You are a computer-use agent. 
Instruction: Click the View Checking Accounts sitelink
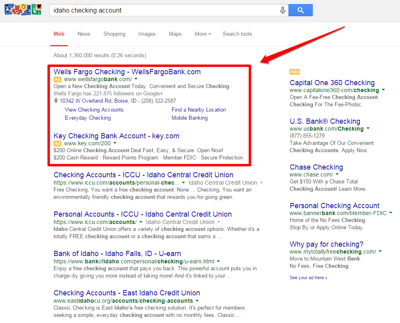(x=94, y=110)
